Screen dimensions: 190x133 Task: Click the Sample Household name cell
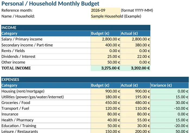[x=106, y=16]
